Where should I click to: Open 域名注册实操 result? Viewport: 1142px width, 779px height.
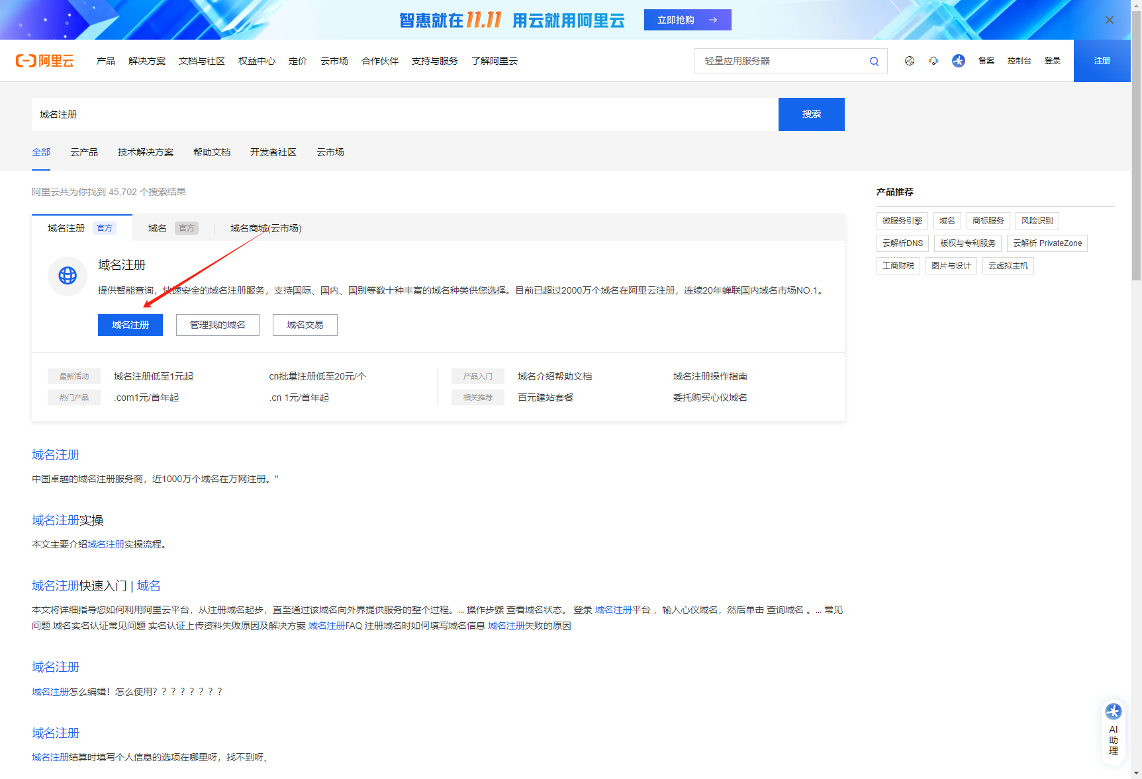68,520
